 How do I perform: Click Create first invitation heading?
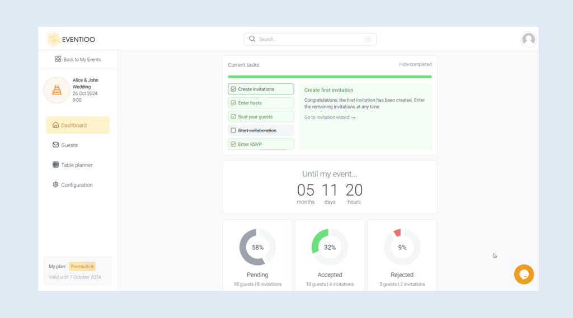[x=328, y=90]
